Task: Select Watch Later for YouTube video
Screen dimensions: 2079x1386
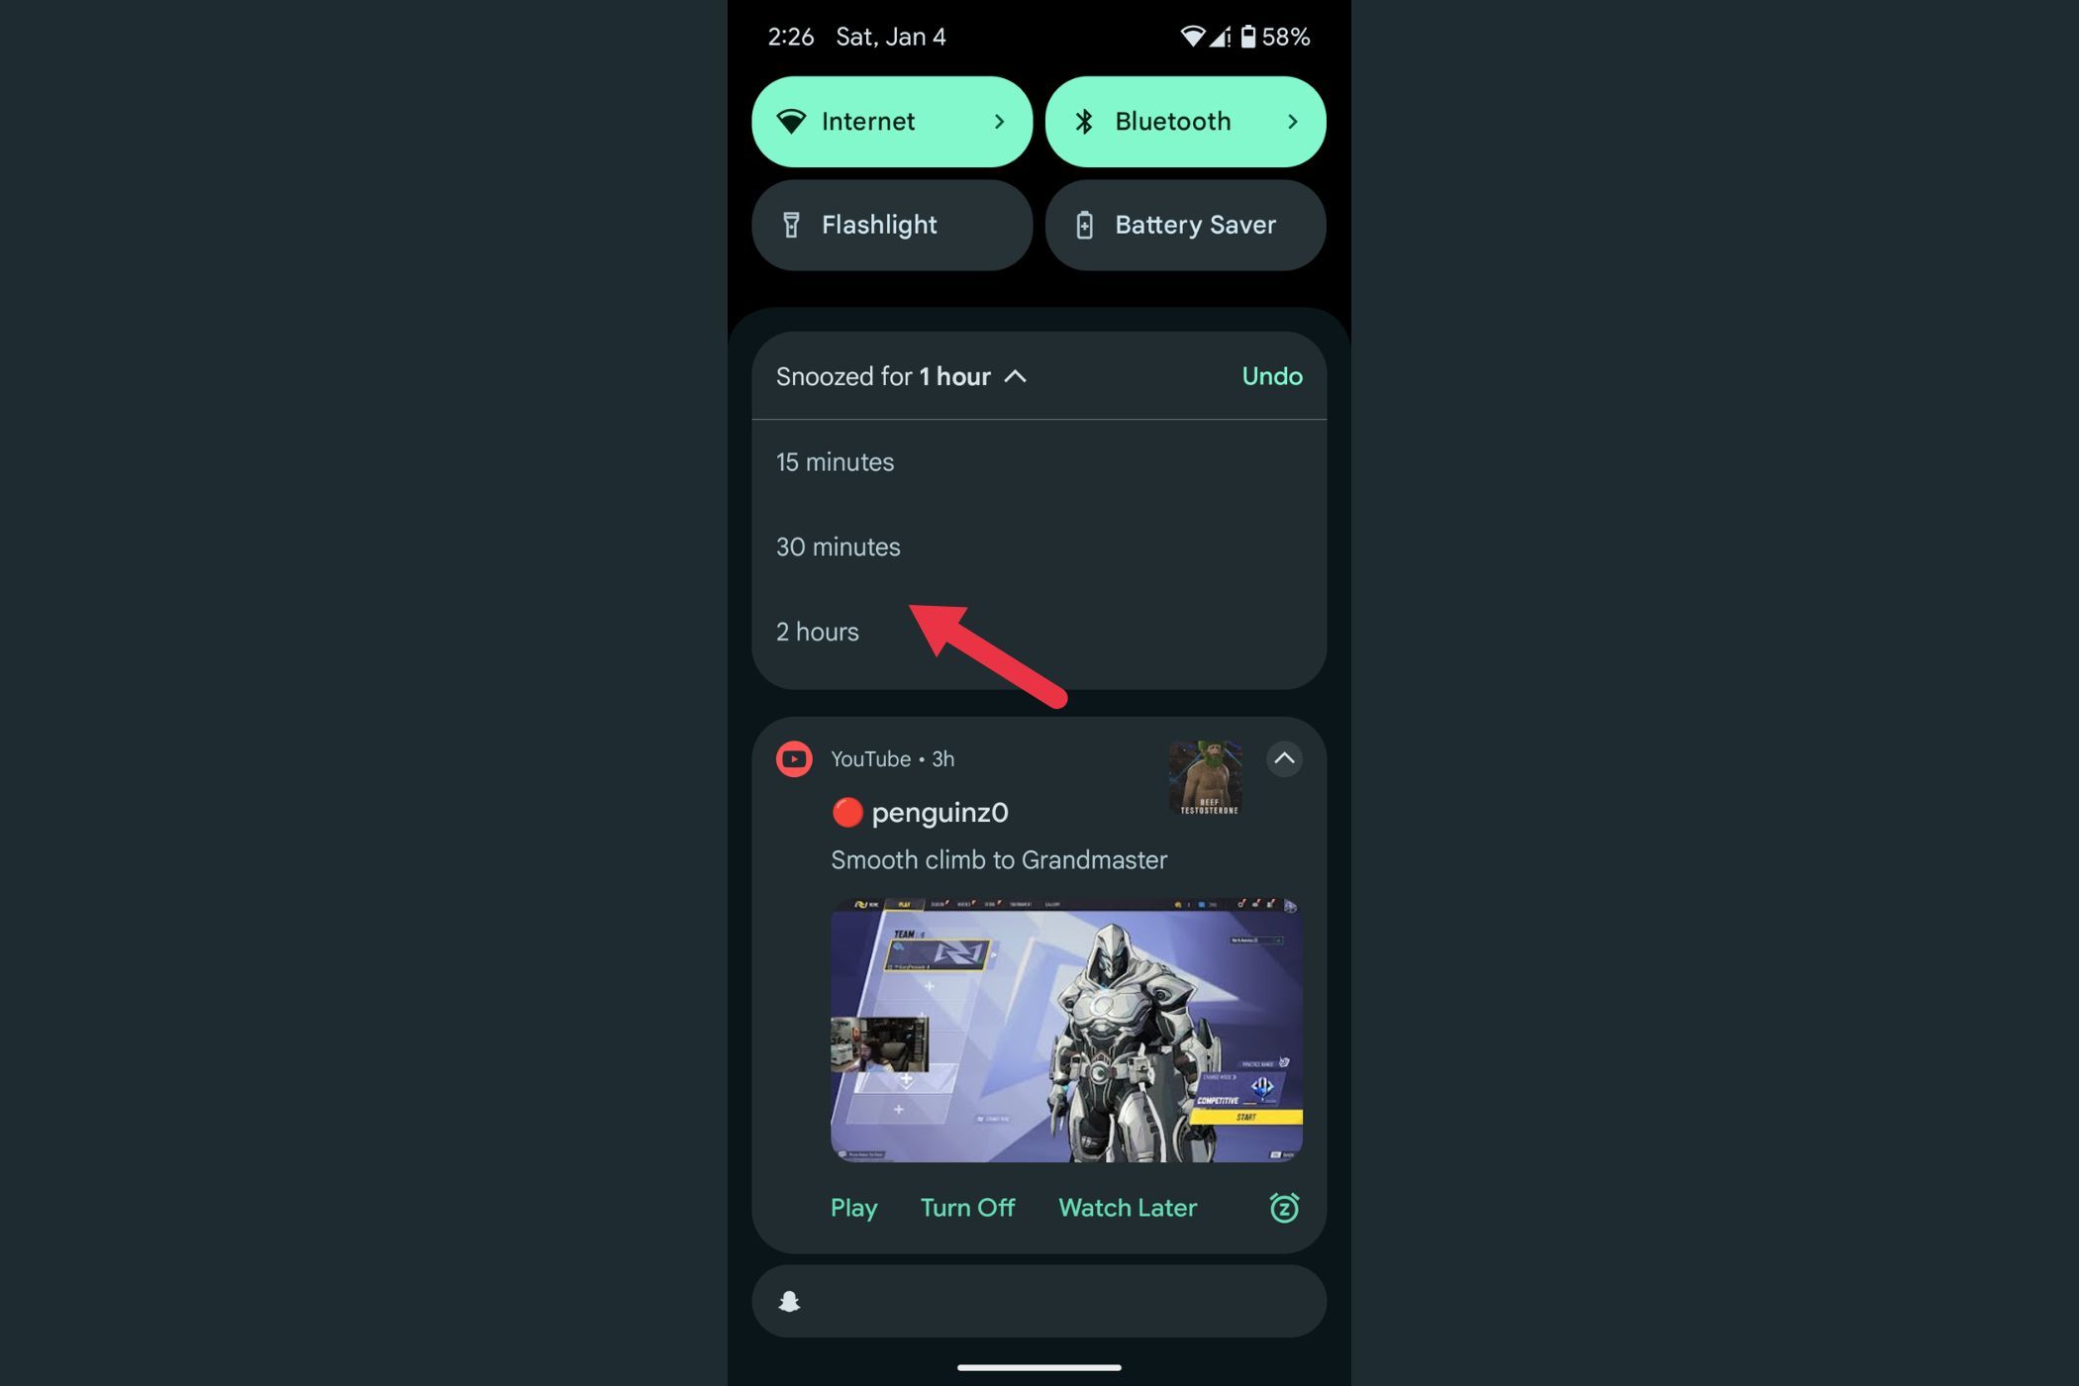Action: pyautogui.click(x=1127, y=1207)
